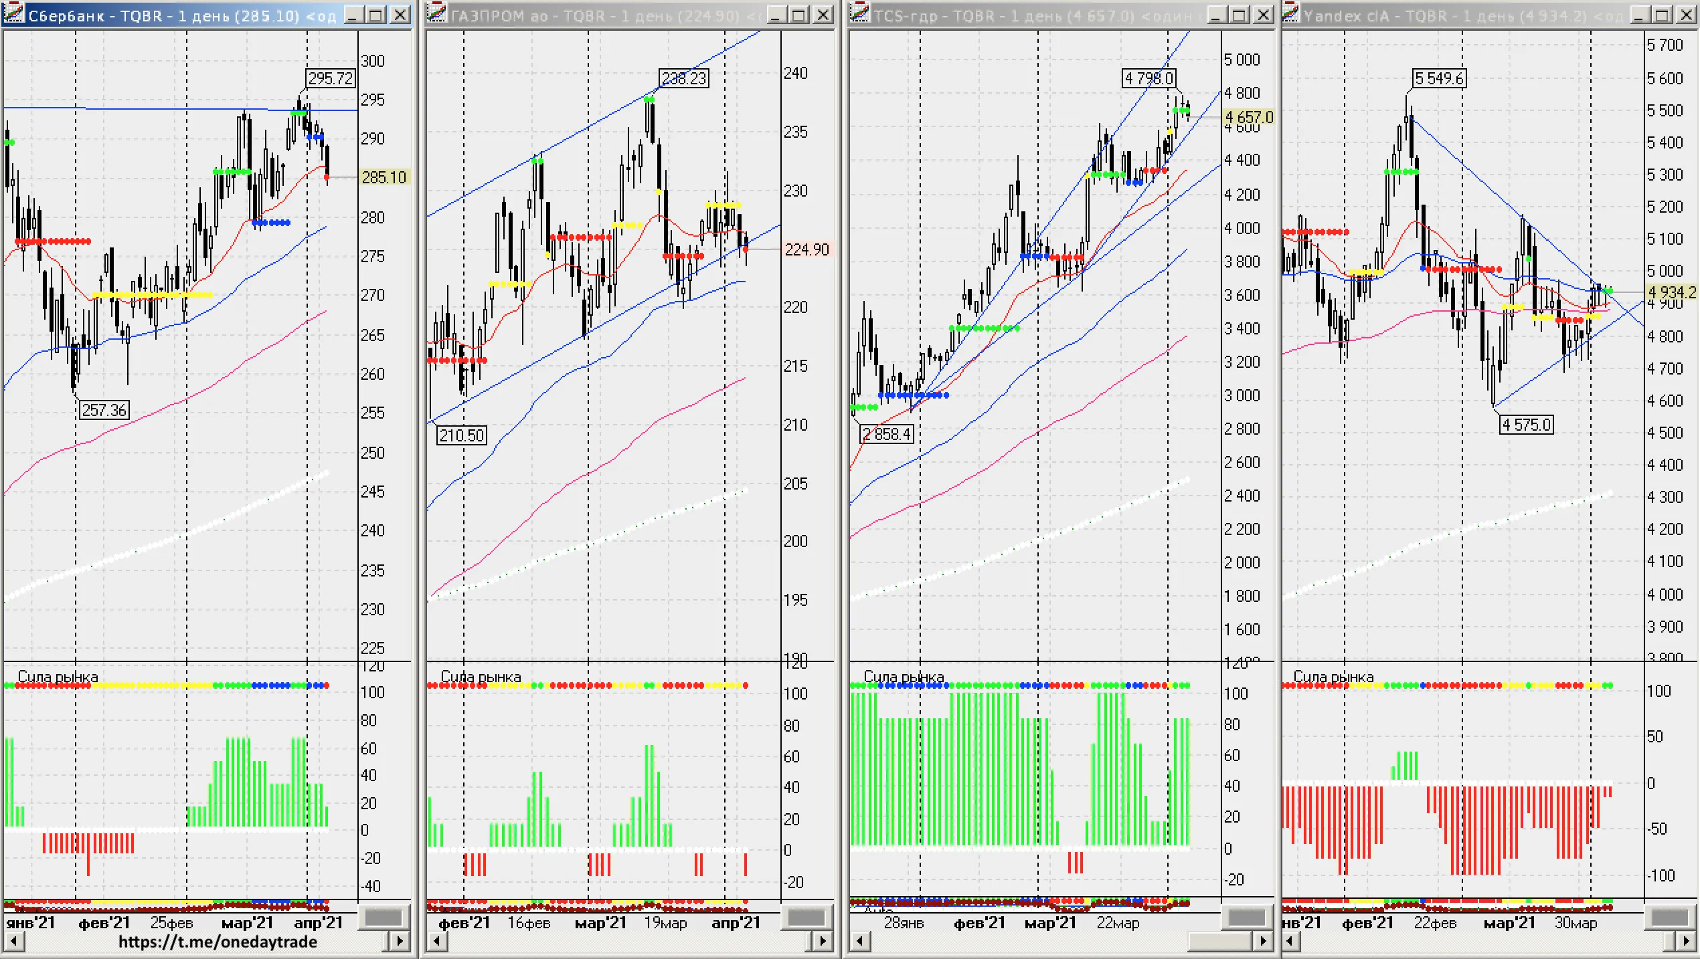
Task: Click the Yandex clA window icon
Action: [1291, 14]
